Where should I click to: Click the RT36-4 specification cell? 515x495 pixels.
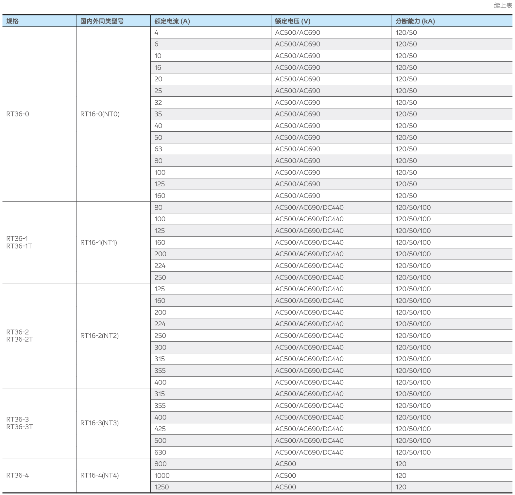(x=18, y=475)
